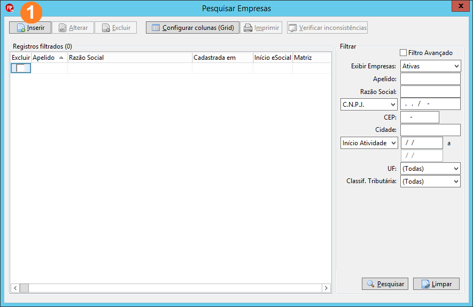
Task: Open the C.N.P.J. type dropdown
Action: point(369,105)
